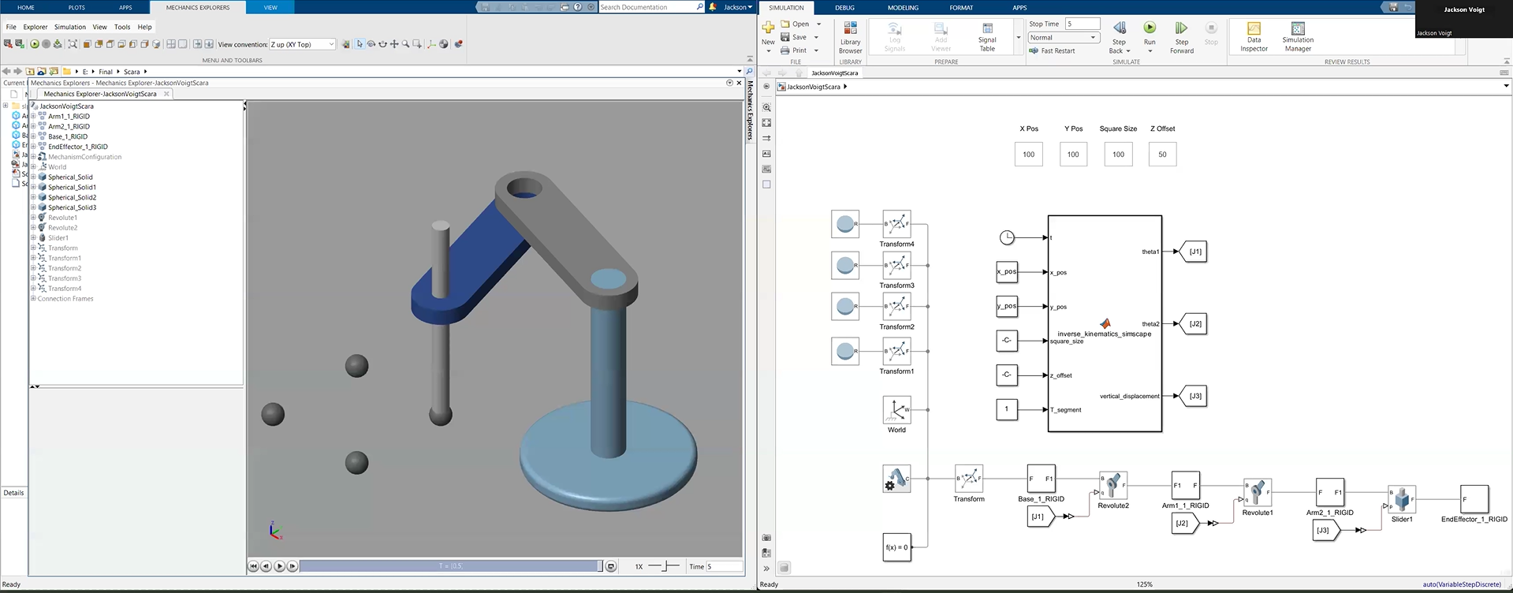The image size is (1513, 593).
Task: Open the Simulation menu in Mechanics Explorer
Action: [x=70, y=27]
